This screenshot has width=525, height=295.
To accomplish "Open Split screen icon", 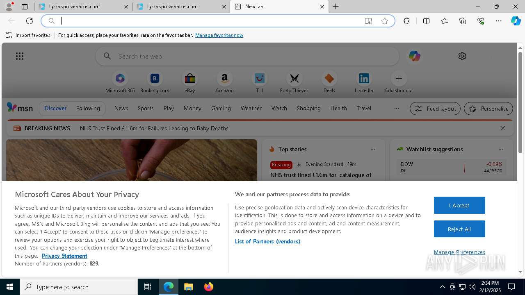I will pos(426,21).
